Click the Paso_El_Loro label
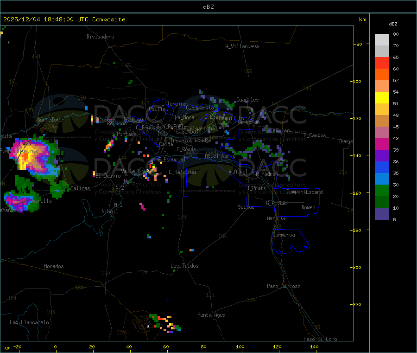Screen dimensions: 417x353 321,339
